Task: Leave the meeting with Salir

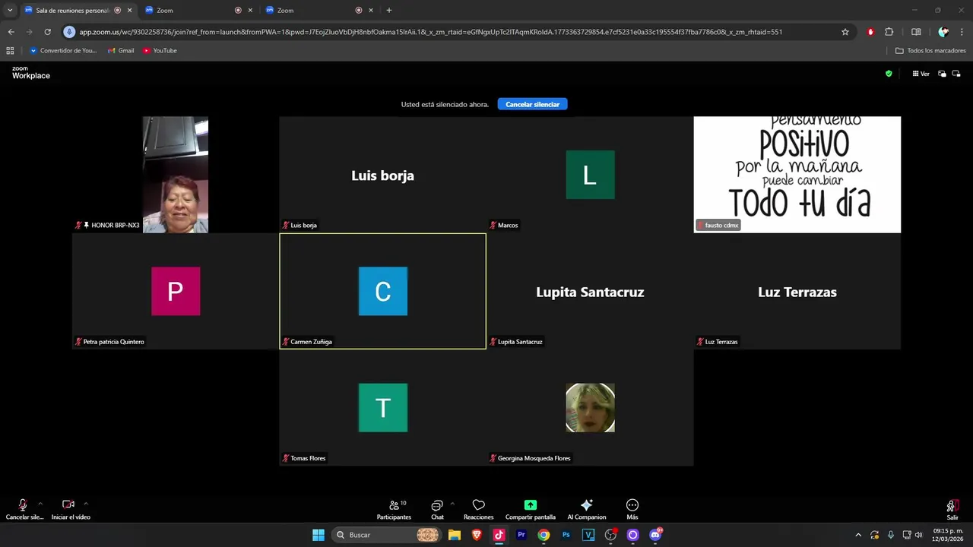Action: (x=952, y=509)
